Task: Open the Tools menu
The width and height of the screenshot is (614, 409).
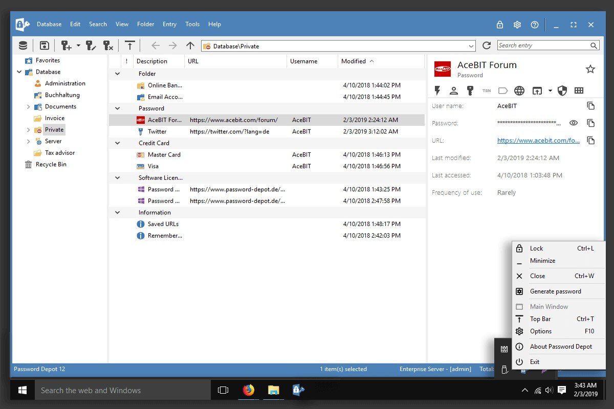Action: (192, 24)
